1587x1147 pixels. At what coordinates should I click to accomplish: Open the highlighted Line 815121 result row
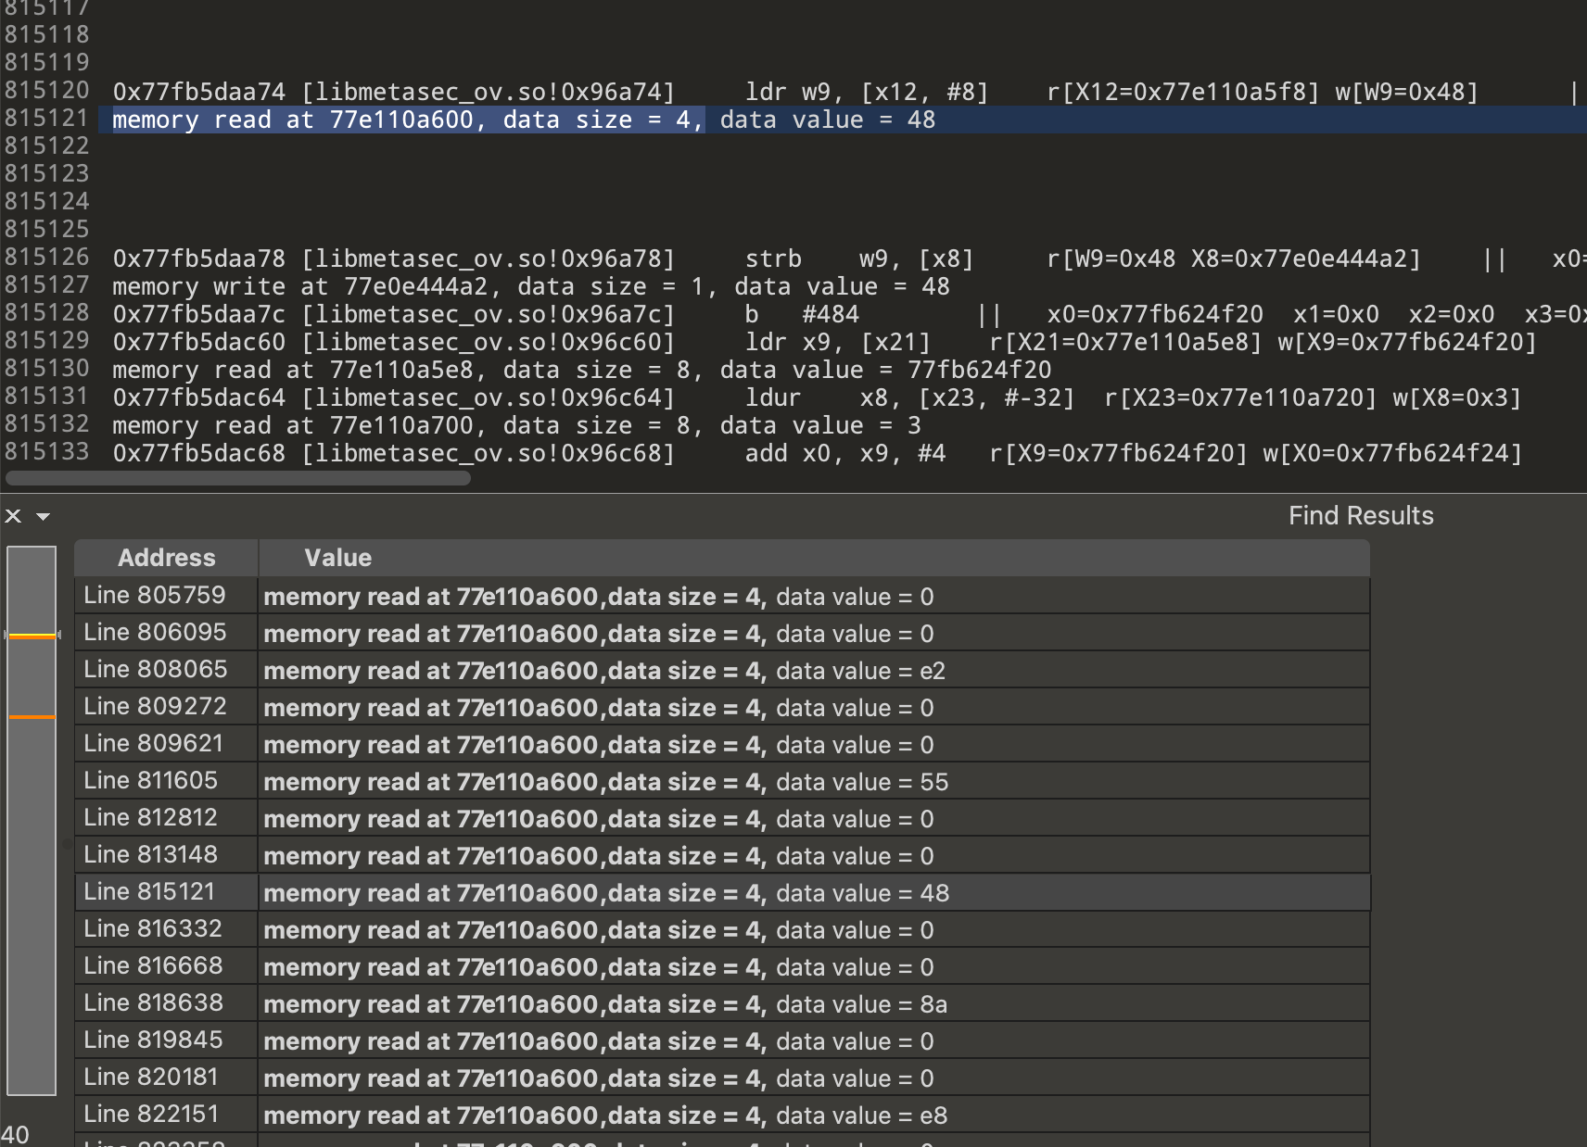604,893
